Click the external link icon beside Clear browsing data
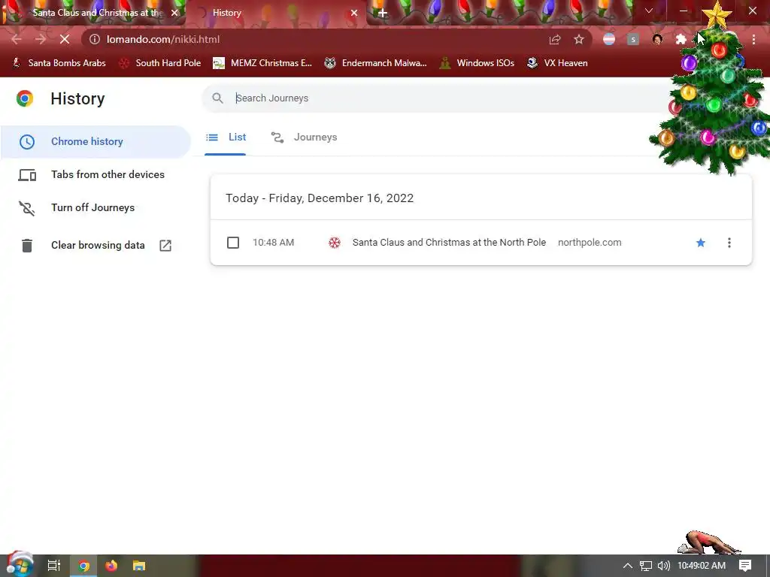The height and width of the screenshot is (577, 770). [165, 246]
